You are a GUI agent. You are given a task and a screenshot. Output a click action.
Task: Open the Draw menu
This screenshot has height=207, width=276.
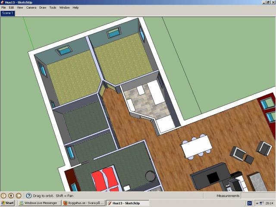[43, 7]
